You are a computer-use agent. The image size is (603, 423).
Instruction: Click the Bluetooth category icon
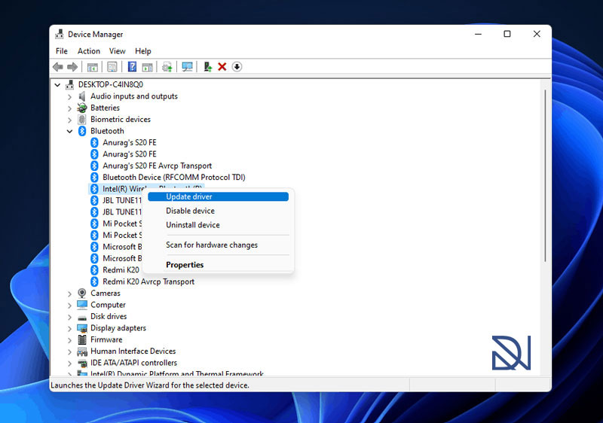click(x=82, y=131)
